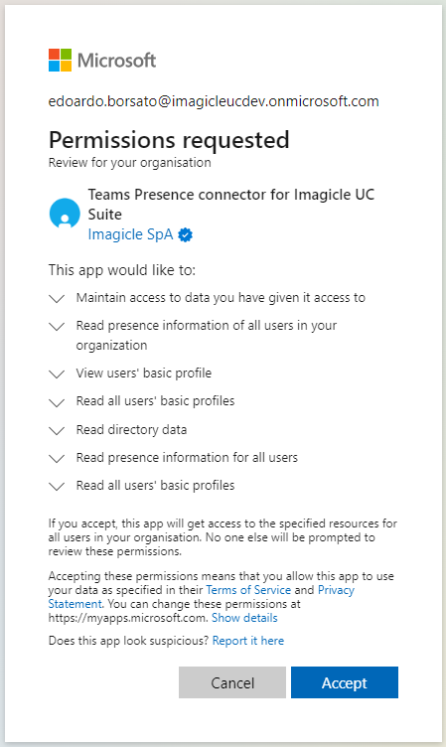Click the Show details link
This screenshot has height=747, width=446.
click(x=244, y=618)
